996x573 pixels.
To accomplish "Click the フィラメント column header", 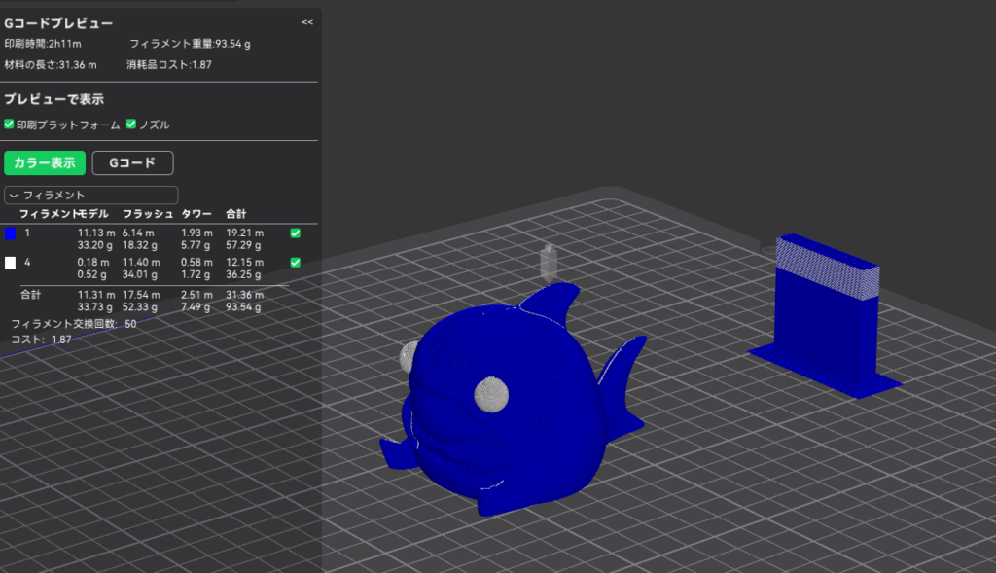I will coord(48,214).
